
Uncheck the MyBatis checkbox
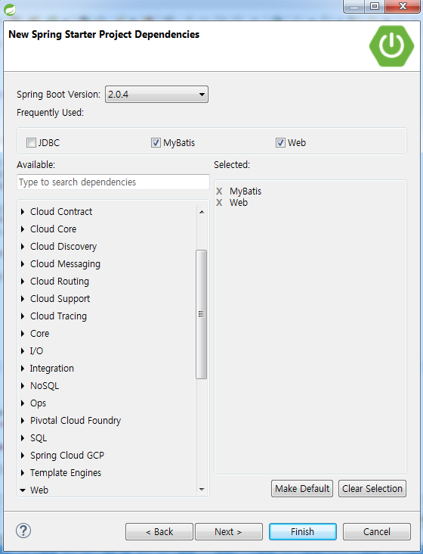pyautogui.click(x=156, y=143)
